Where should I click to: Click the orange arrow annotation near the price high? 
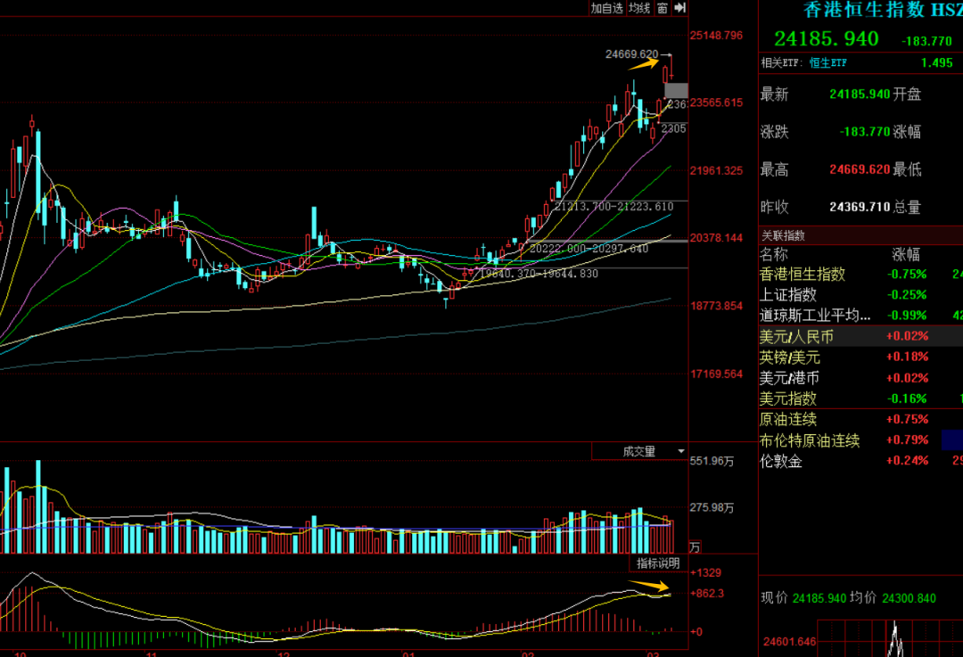(643, 63)
